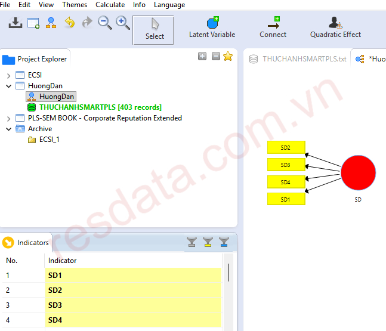This screenshot has height=331, width=386.
Task: Click the Save icon in the toolbar
Action: (16, 23)
